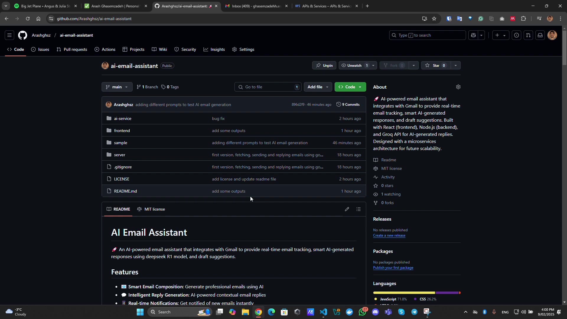The height and width of the screenshot is (319, 567).
Task: Open the Projects tab
Action: (x=133, y=49)
